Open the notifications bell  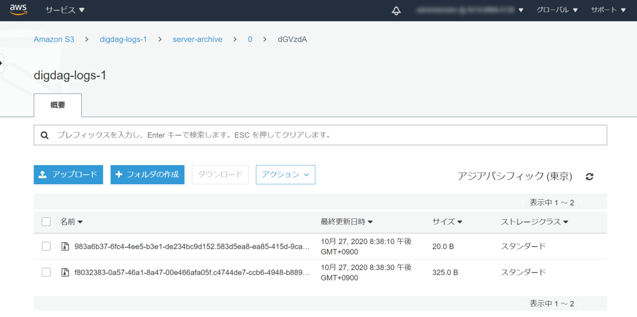[396, 11]
